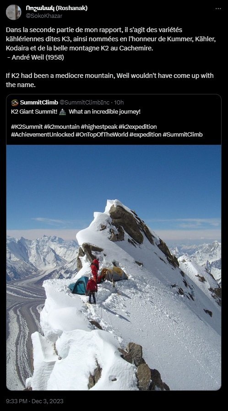The width and height of the screenshot is (228, 411).
Task: Open the #expedition hashtag
Action: pyautogui.click(x=145, y=134)
